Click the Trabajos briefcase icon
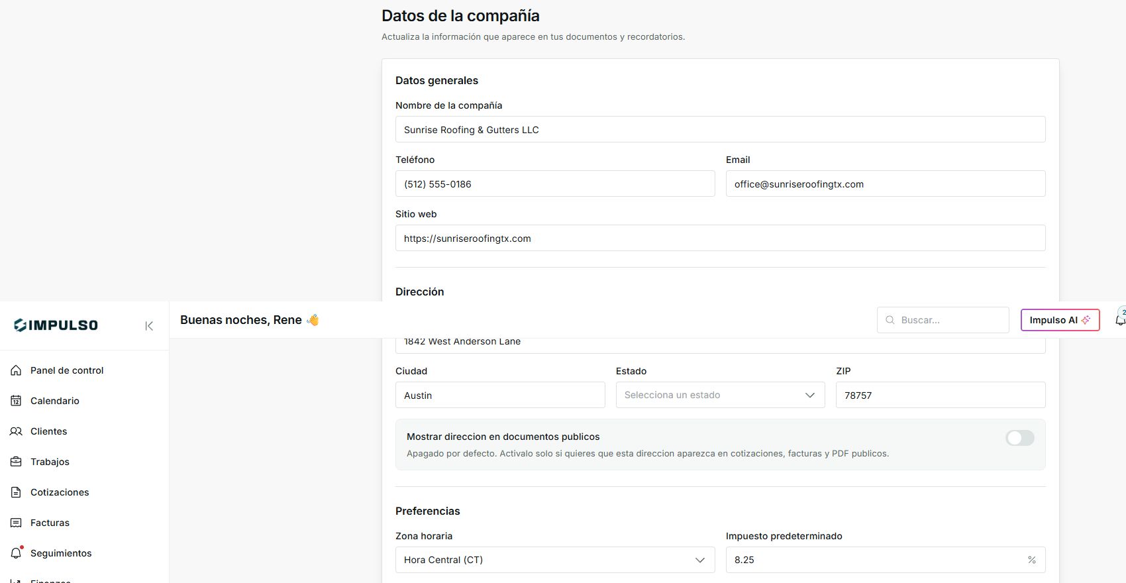1126x583 pixels. point(16,462)
